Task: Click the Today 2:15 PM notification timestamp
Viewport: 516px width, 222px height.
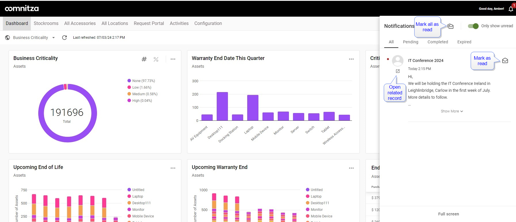Action: pos(419,69)
